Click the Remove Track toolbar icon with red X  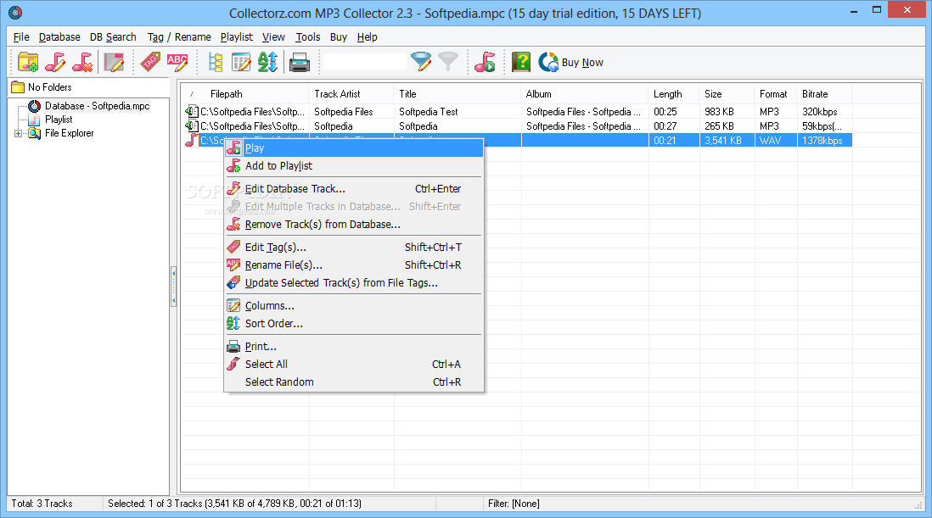[x=82, y=62]
